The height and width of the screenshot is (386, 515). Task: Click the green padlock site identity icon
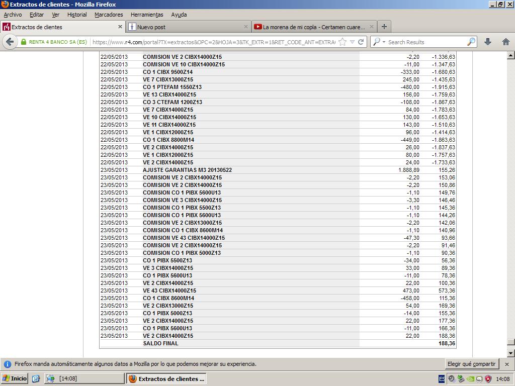pos(23,42)
